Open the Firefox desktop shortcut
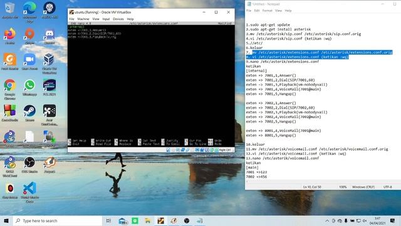401x226 pixels. pos(10,36)
